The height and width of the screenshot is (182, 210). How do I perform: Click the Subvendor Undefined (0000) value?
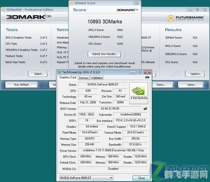[131, 114]
